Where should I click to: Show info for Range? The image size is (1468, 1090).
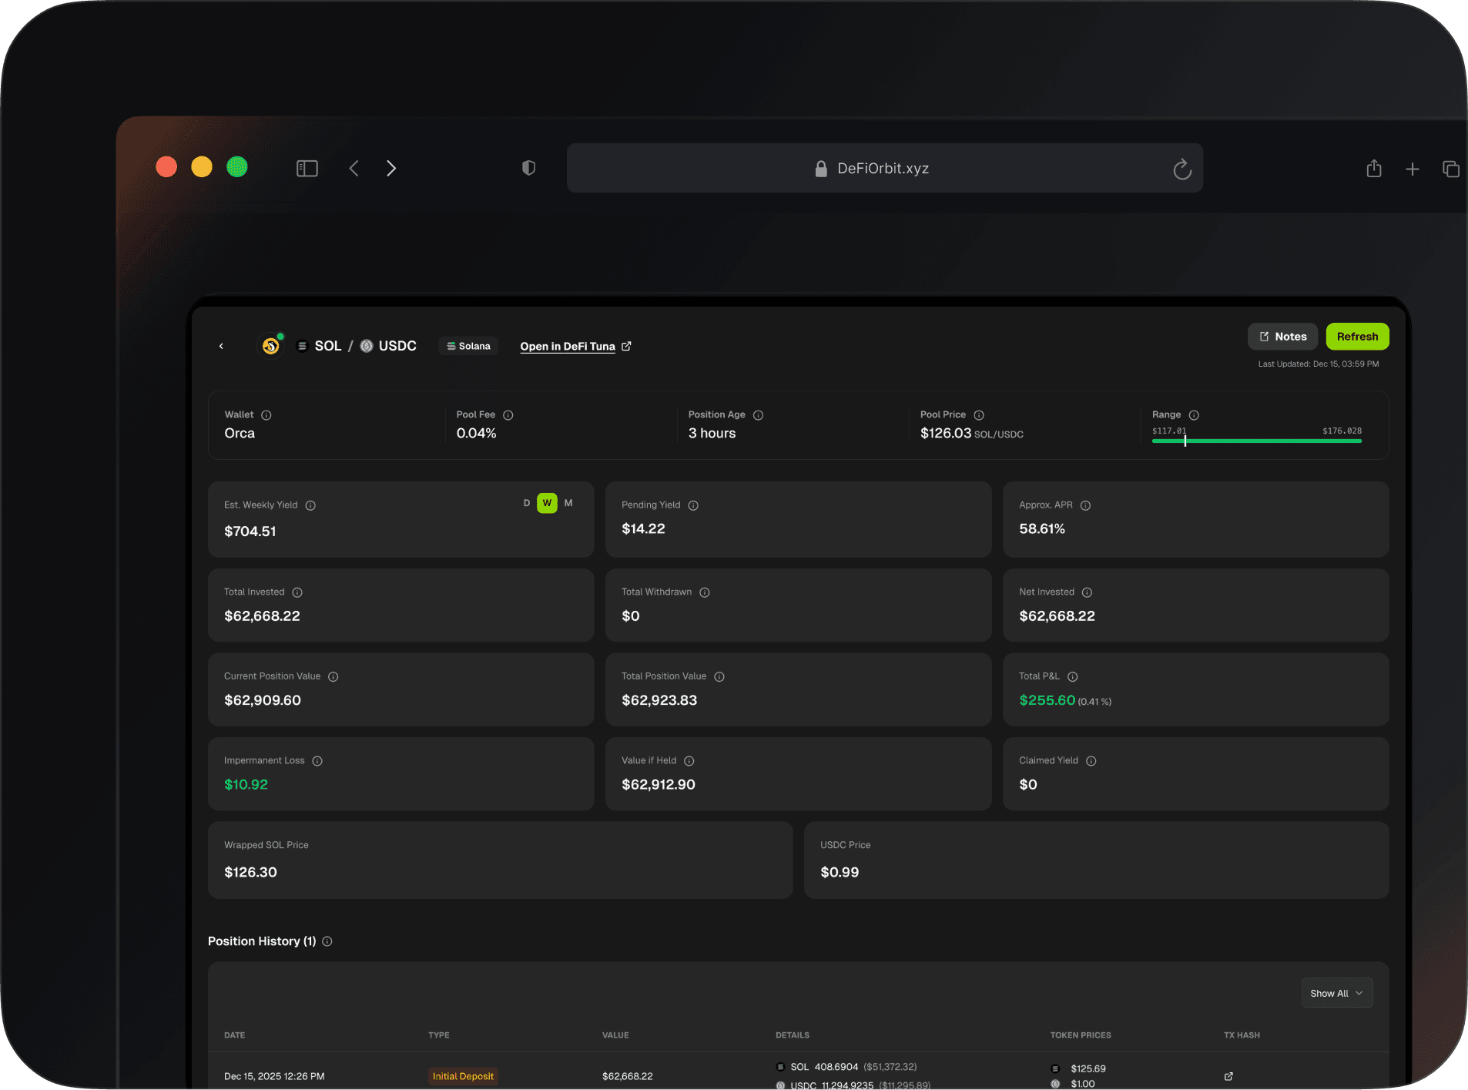point(1194,415)
